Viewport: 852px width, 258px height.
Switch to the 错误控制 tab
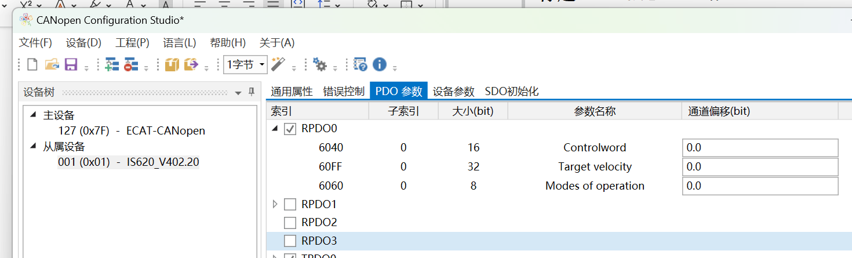[x=344, y=91]
